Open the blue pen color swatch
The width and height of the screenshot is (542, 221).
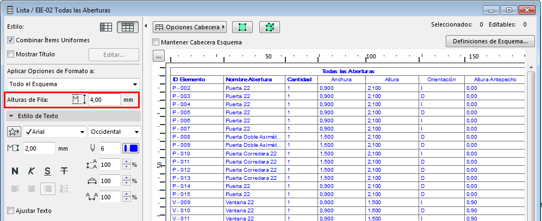point(131,148)
